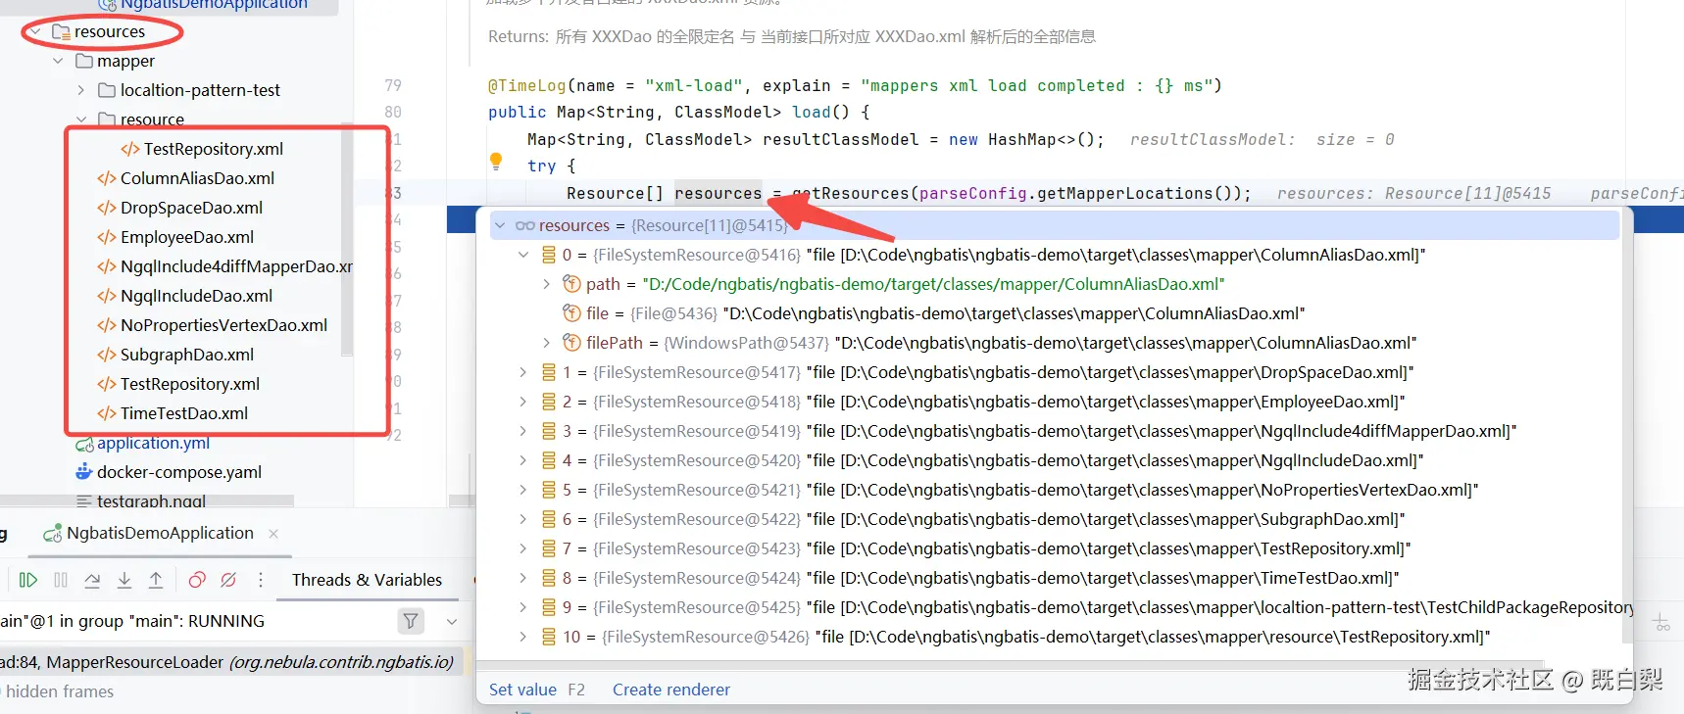The image size is (1684, 714).
Task: Click the resources variable in editor code
Action: pos(718,193)
